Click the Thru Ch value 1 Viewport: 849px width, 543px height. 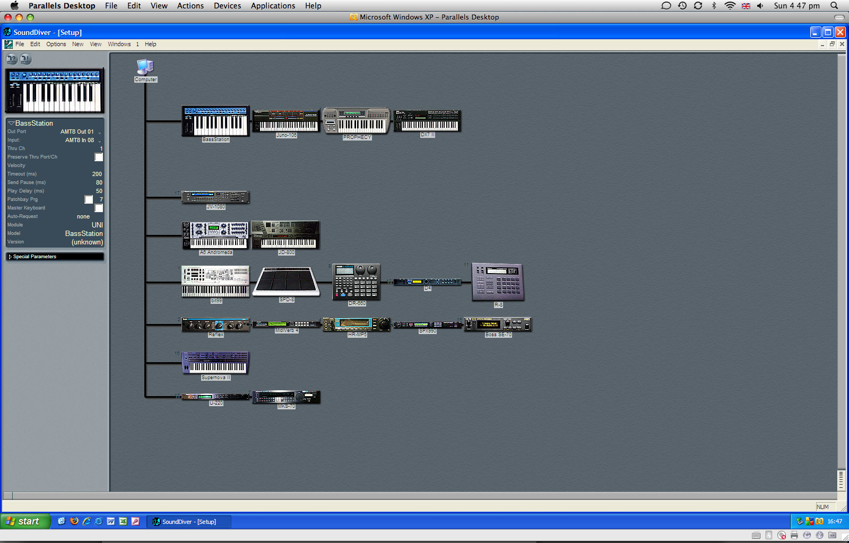click(x=101, y=148)
